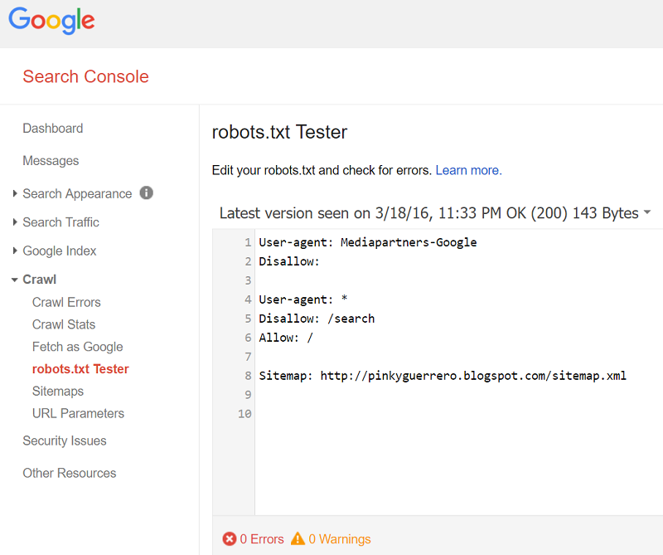Click the Learn more link
This screenshot has height=555, width=663.
[468, 171]
